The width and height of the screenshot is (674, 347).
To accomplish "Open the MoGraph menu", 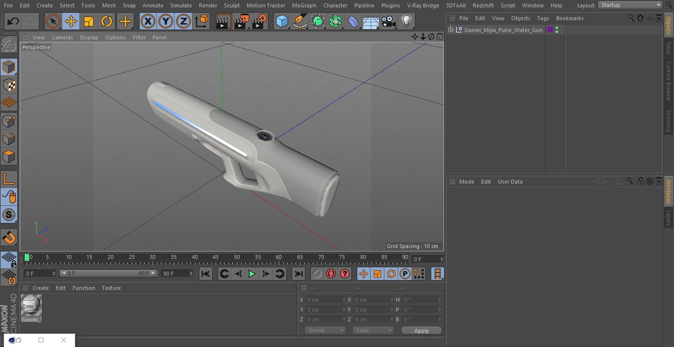I will click(x=304, y=5).
